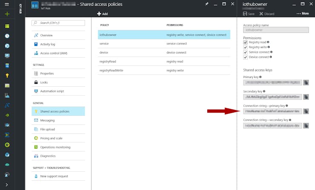The image size is (315, 190).
Task: Open the hamburger menu in the sidebar
Action: (7, 4)
